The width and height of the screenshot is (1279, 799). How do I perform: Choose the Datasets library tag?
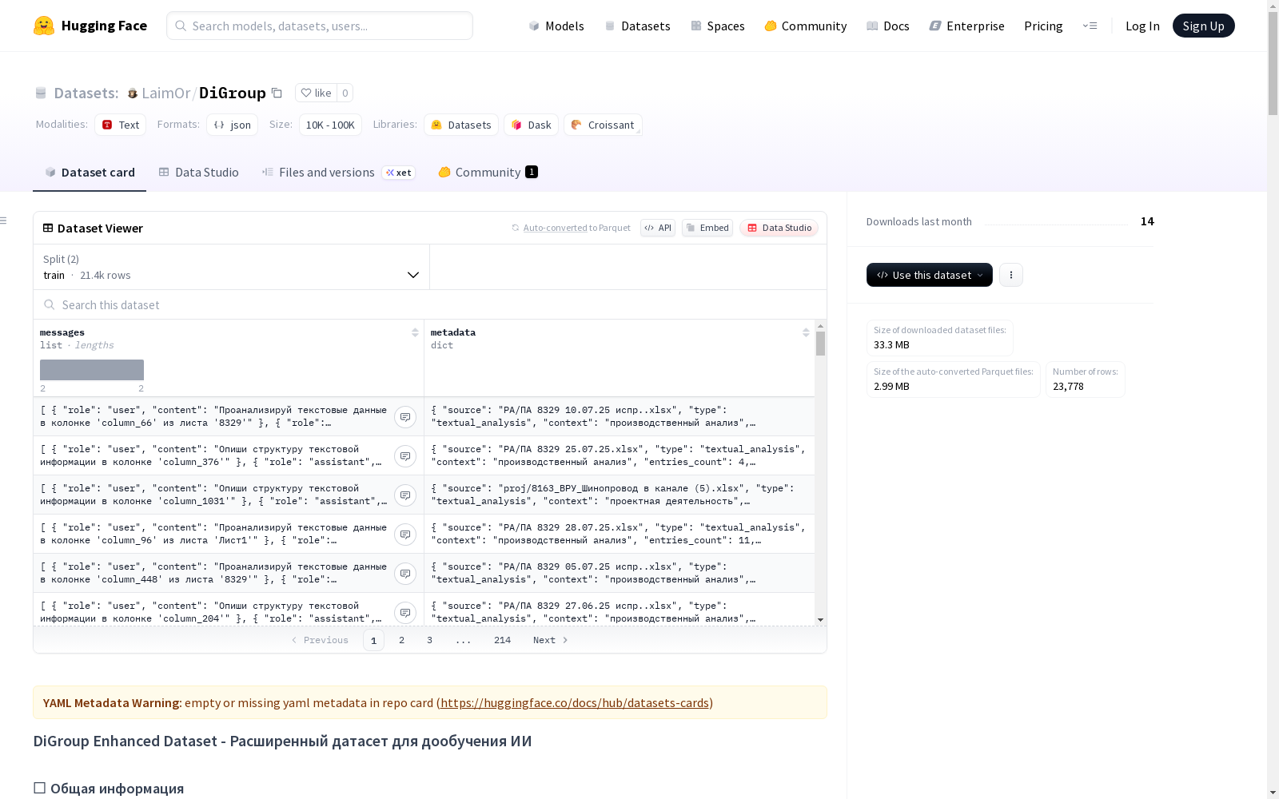[461, 125]
